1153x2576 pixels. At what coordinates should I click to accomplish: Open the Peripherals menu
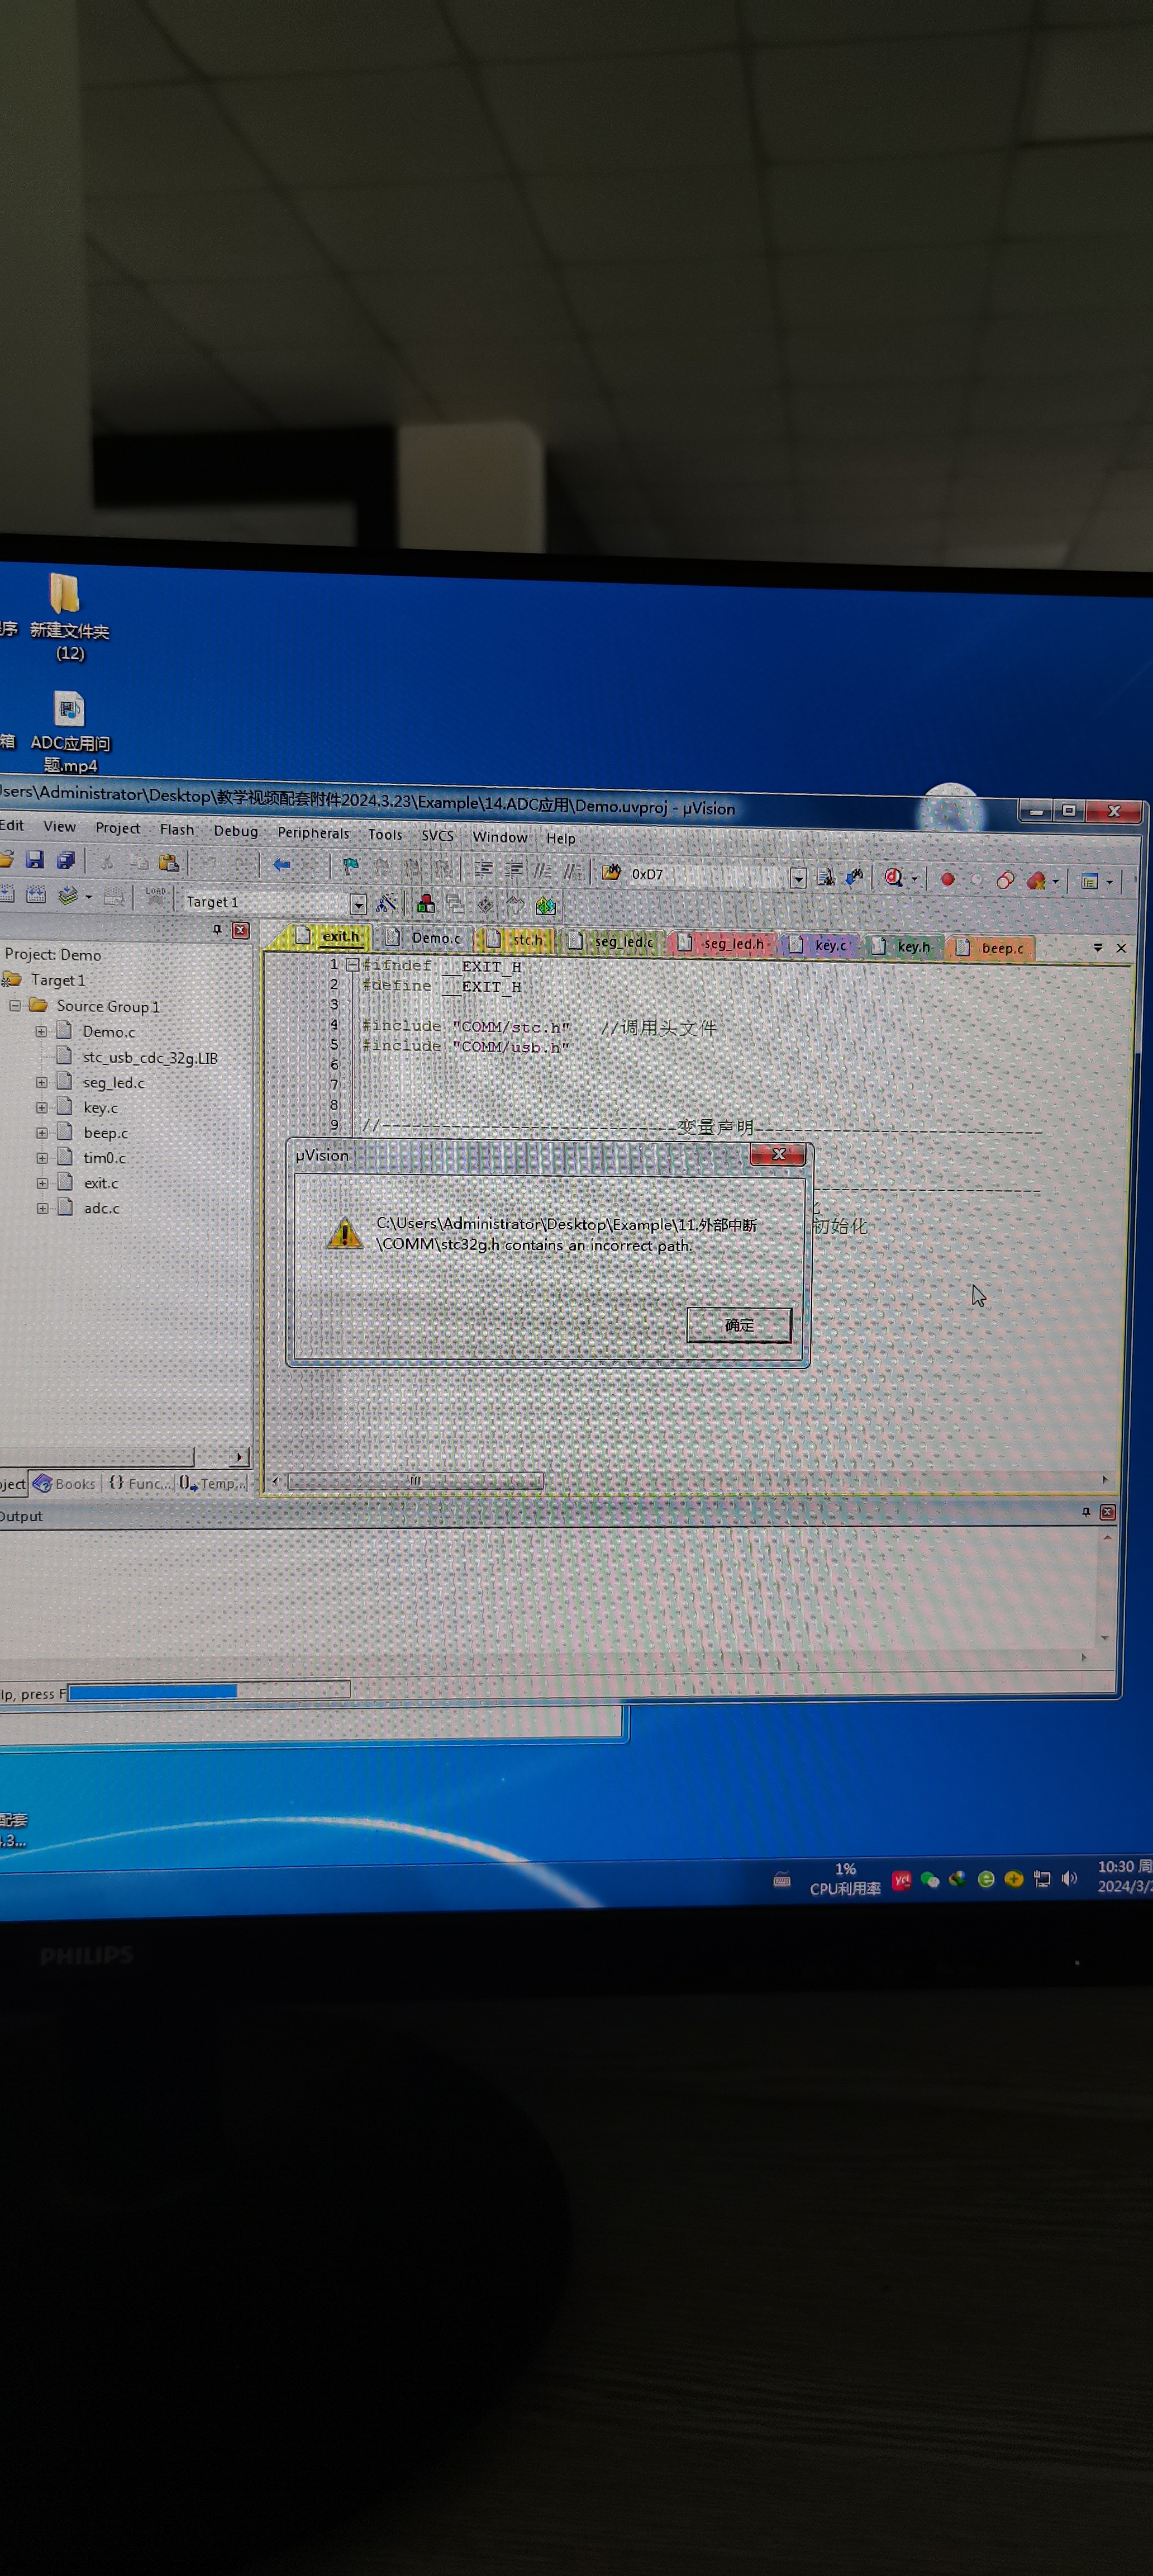tap(313, 832)
